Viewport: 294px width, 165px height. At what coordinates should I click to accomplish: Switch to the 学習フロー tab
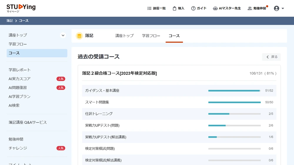(151, 36)
